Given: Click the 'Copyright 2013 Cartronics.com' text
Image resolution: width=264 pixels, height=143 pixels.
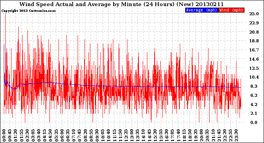Looking at the screenshot, I should (x=28, y=11).
